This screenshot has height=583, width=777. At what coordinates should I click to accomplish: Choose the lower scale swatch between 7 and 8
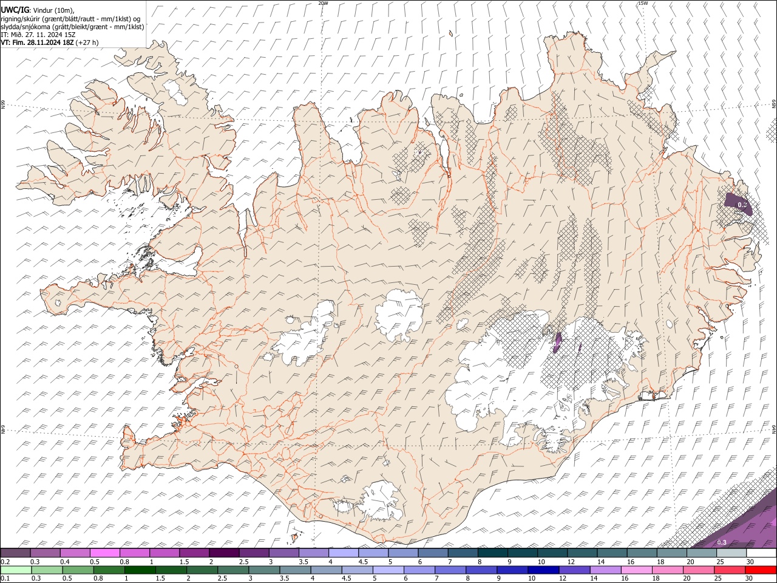(451, 570)
